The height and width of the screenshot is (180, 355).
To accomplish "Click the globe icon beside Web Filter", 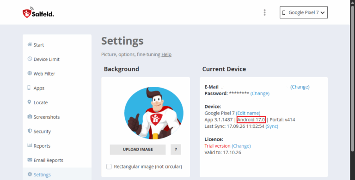I will 30,73.
